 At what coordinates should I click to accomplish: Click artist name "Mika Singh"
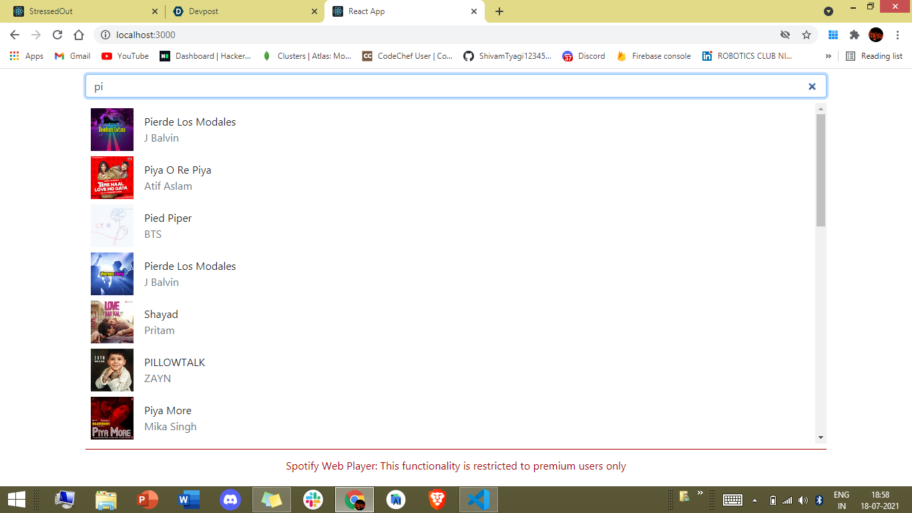[170, 427]
